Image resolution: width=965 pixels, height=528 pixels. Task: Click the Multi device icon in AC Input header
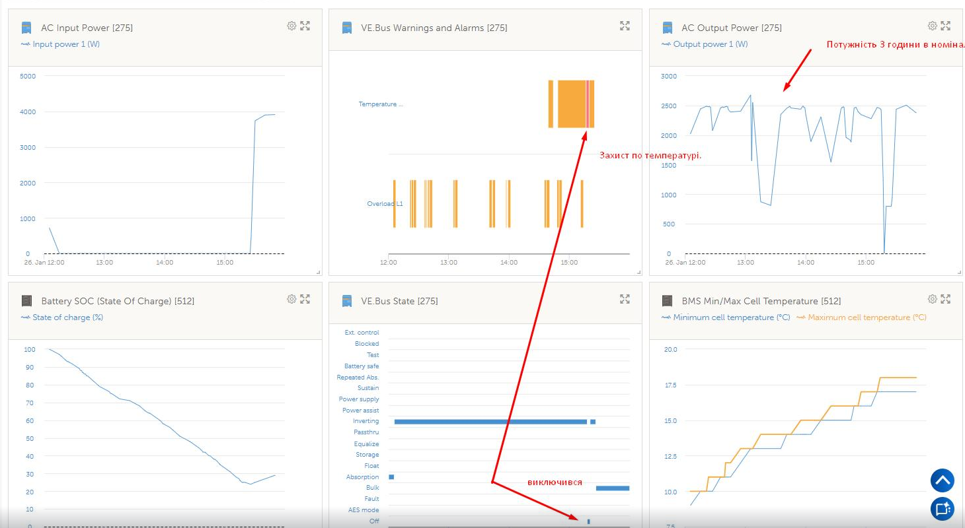pos(26,28)
